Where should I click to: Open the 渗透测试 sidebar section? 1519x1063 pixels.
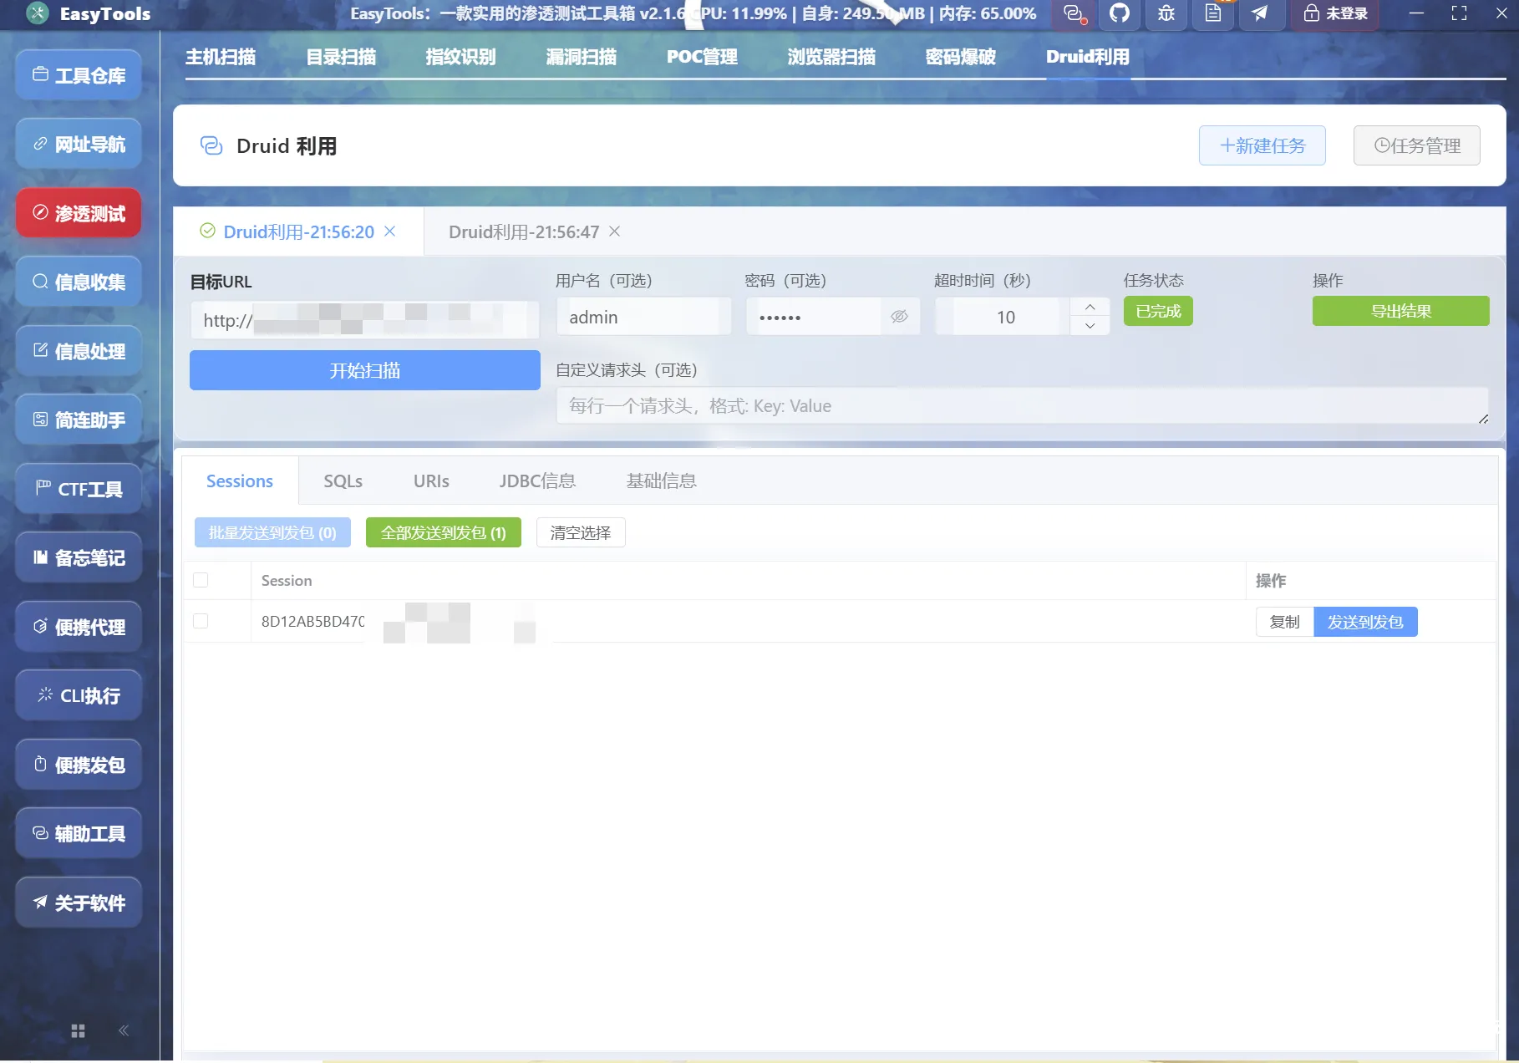tap(78, 213)
